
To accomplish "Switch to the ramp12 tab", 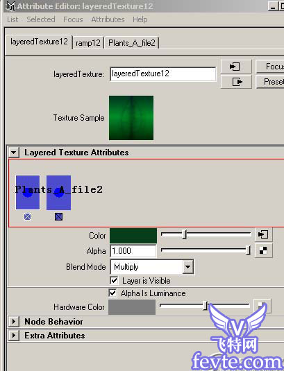I will [x=88, y=43].
